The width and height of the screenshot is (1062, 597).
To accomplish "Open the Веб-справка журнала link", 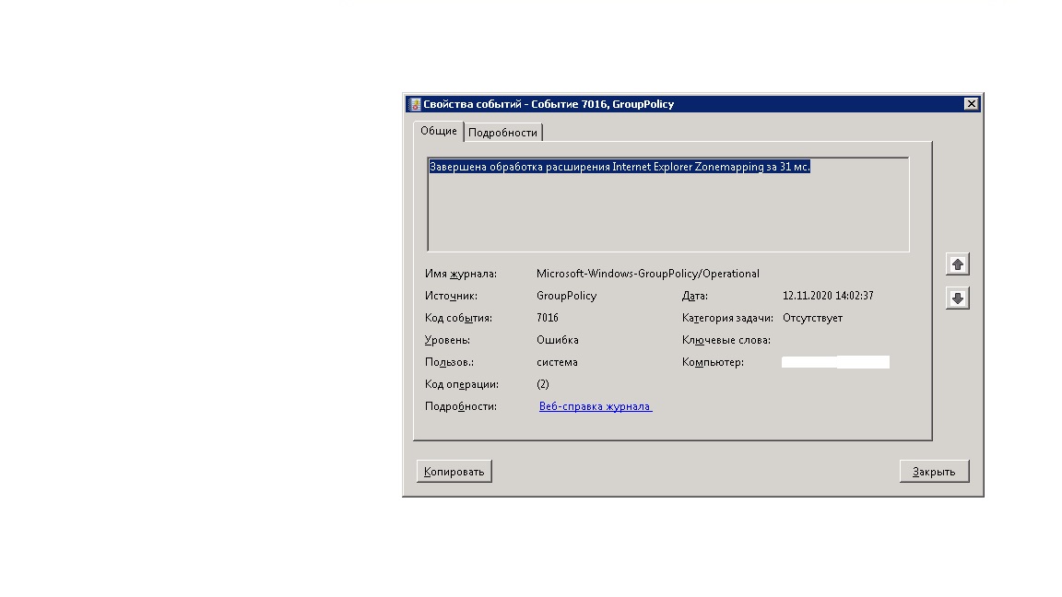I will point(596,406).
